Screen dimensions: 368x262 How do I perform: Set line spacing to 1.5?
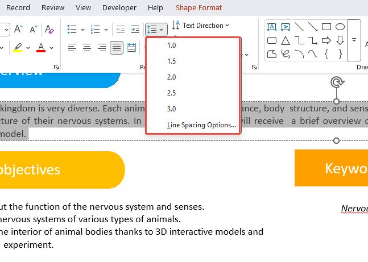[x=193, y=61]
